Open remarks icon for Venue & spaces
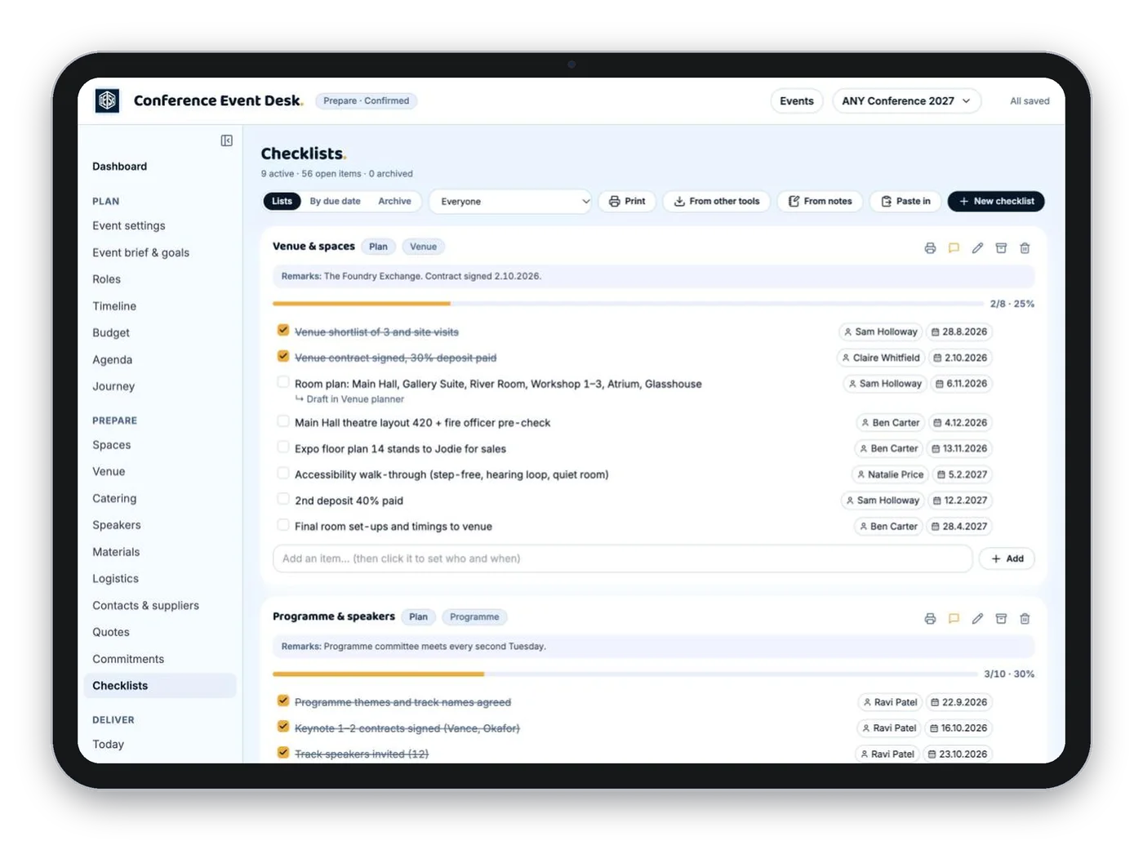Screen dimensions: 1143x841 click(x=954, y=248)
